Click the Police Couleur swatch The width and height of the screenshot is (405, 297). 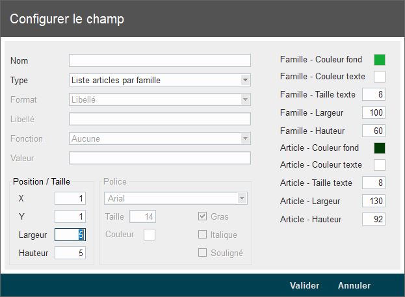coord(150,235)
